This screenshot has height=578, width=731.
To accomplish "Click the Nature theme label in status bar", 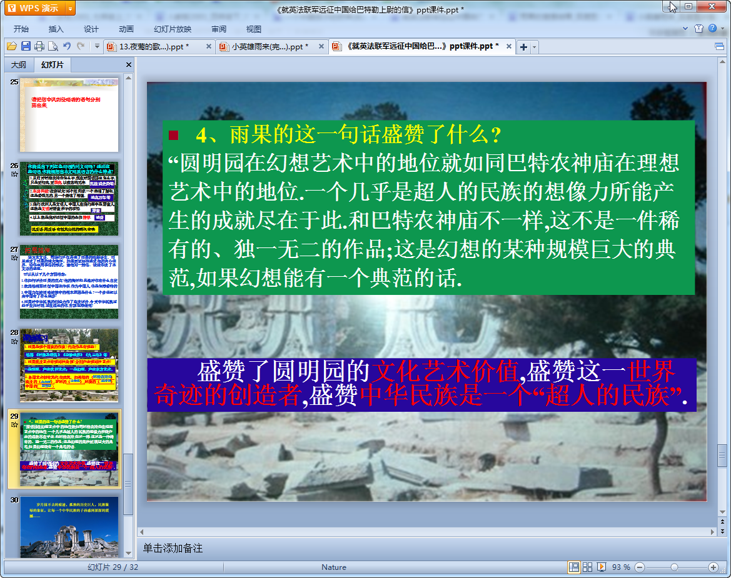I will (334, 567).
